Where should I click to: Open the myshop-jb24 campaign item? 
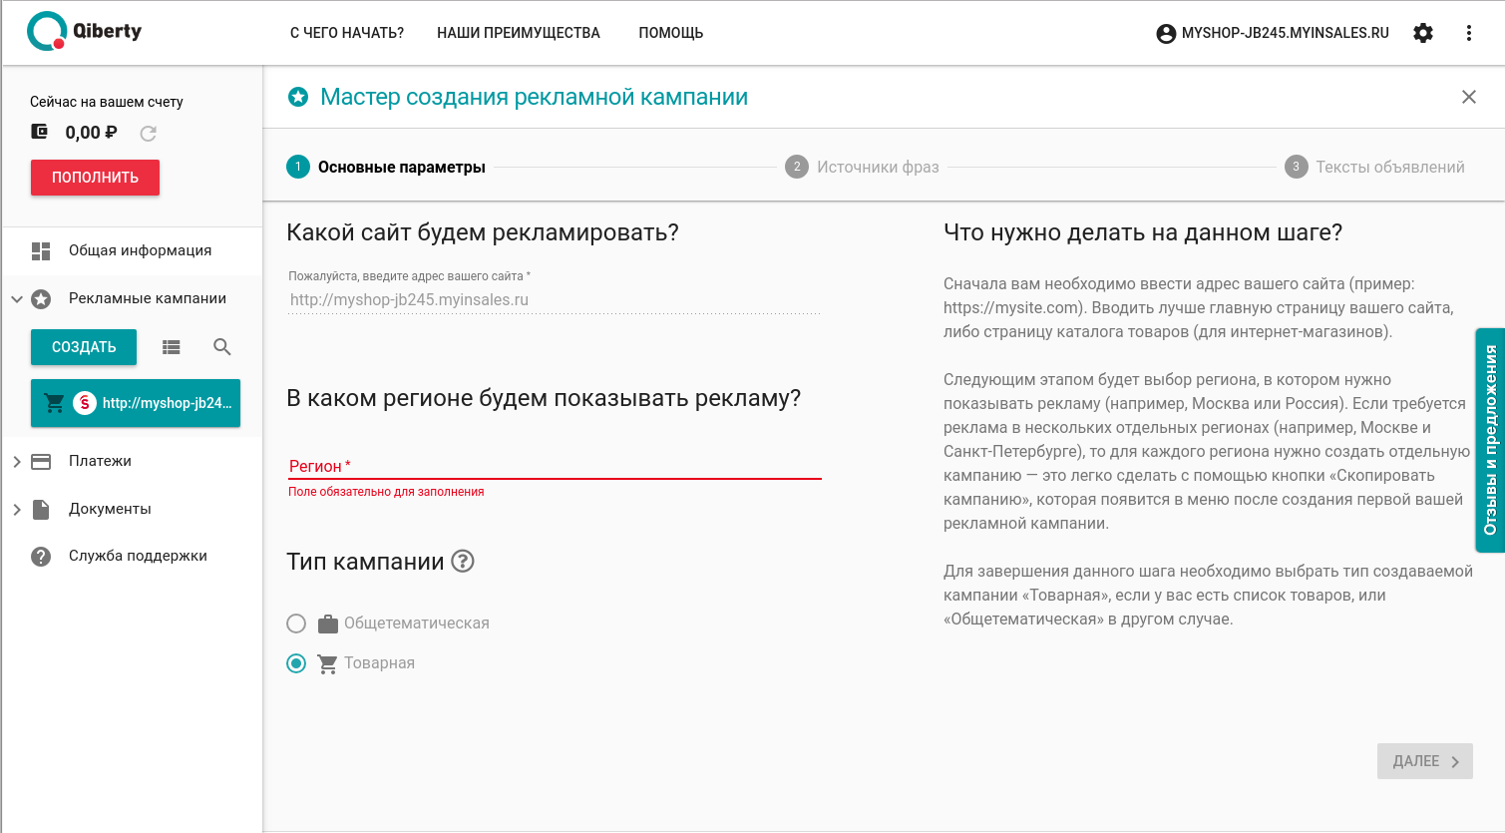[136, 403]
